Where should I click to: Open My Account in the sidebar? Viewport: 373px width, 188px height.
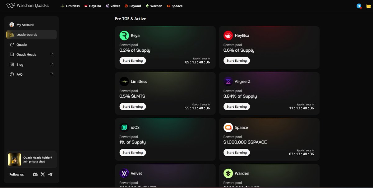tap(26, 25)
